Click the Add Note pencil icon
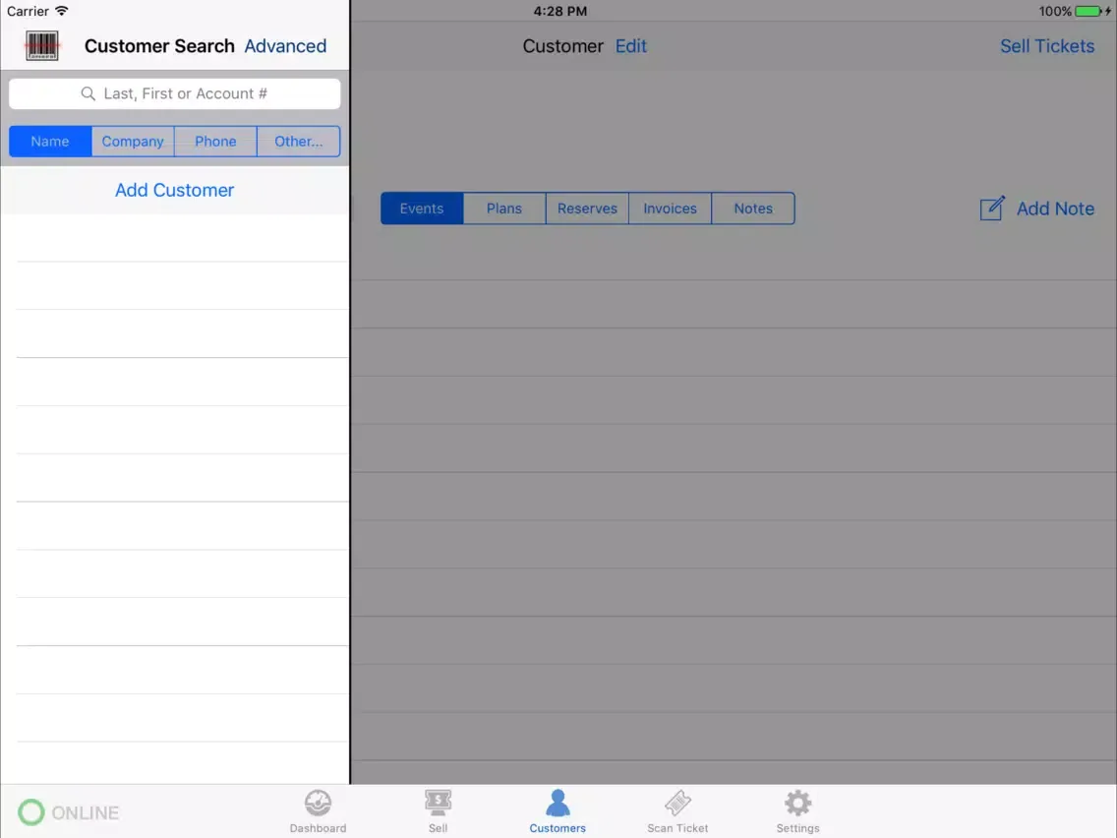Image resolution: width=1117 pixels, height=838 pixels. coord(992,209)
